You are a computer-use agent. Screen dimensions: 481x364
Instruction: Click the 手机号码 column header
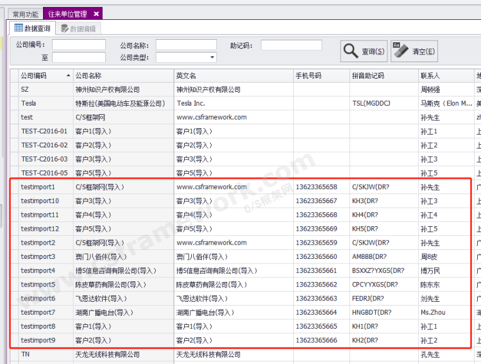click(321, 76)
